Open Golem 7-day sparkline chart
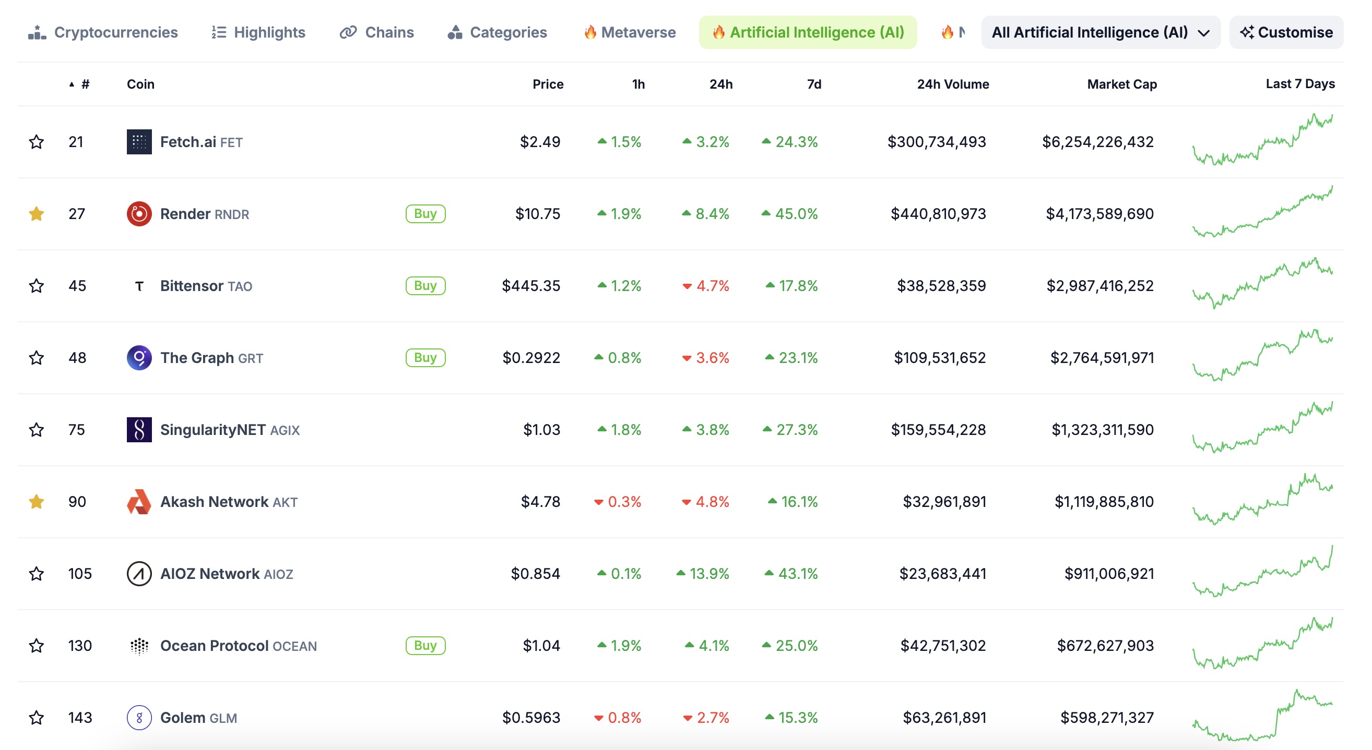 tap(1262, 715)
